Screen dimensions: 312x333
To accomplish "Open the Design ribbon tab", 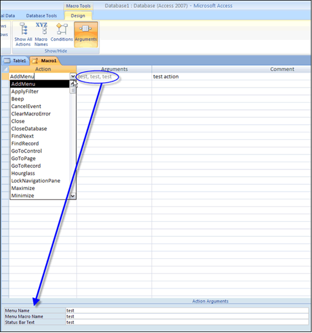I will point(78,16).
